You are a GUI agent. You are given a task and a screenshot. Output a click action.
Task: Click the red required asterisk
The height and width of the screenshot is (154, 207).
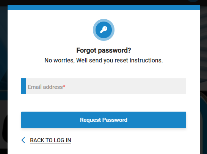click(64, 87)
